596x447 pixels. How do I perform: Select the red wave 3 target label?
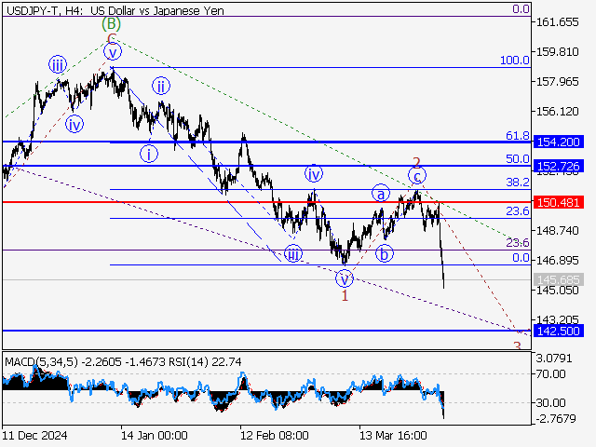point(517,345)
